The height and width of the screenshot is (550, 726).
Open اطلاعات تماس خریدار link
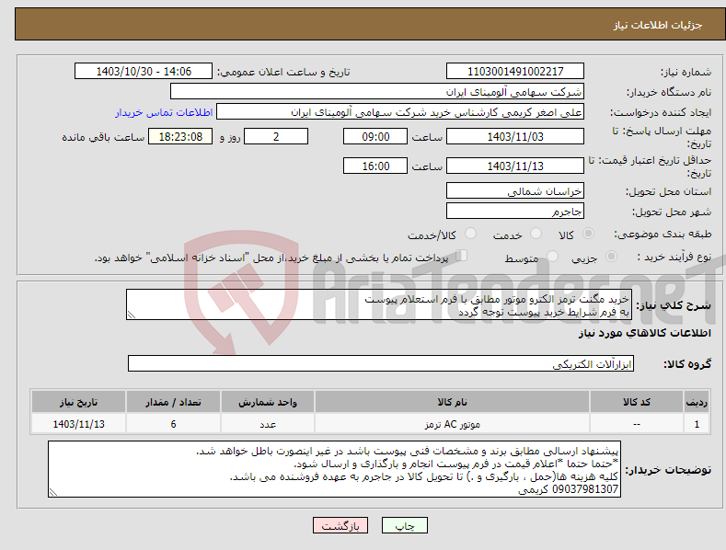pos(164,112)
